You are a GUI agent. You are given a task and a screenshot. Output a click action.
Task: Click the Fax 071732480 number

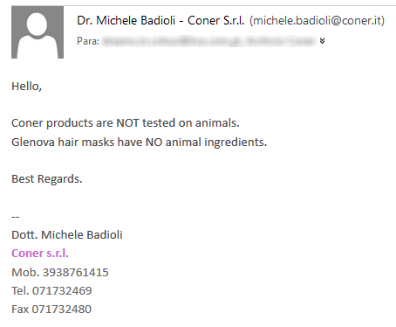coord(51,309)
